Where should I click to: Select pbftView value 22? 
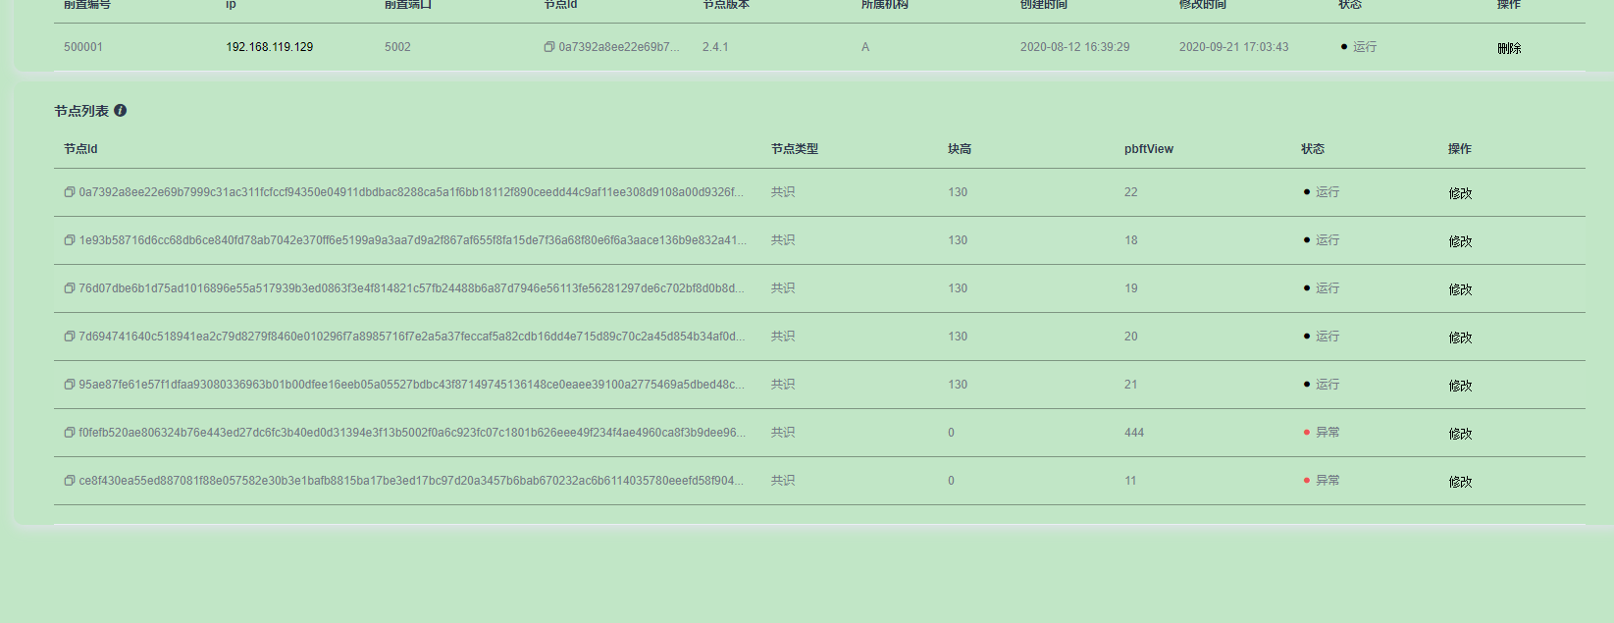[x=1131, y=192]
